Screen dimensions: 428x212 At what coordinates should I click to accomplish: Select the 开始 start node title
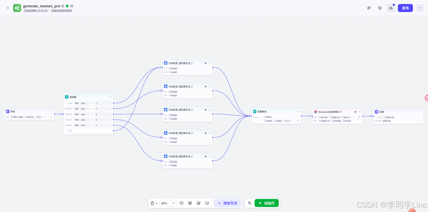[13, 112]
